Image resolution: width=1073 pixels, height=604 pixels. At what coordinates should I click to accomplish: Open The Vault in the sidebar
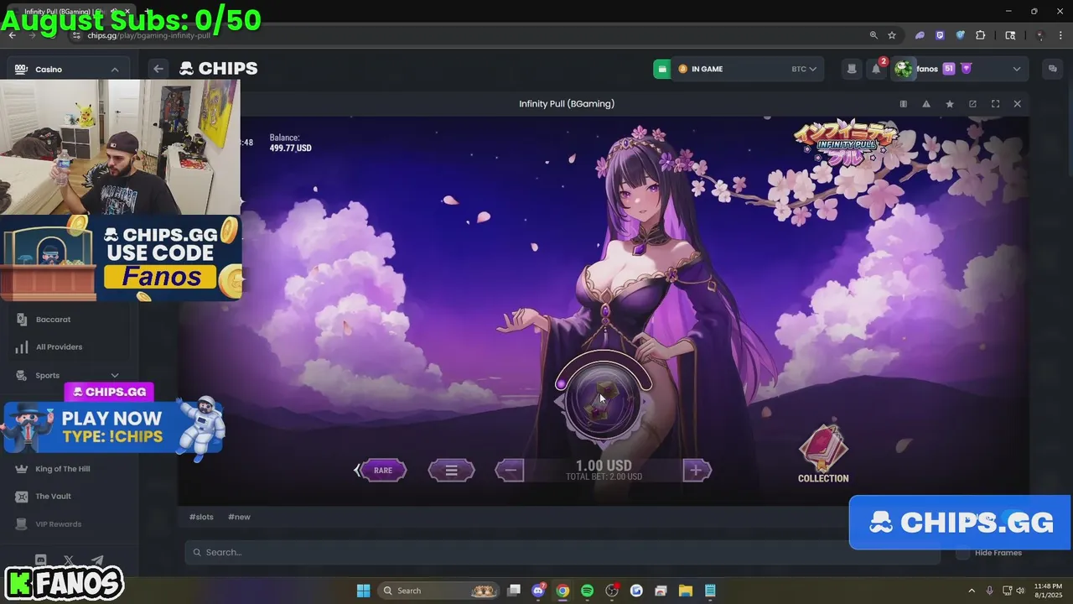[x=53, y=497]
